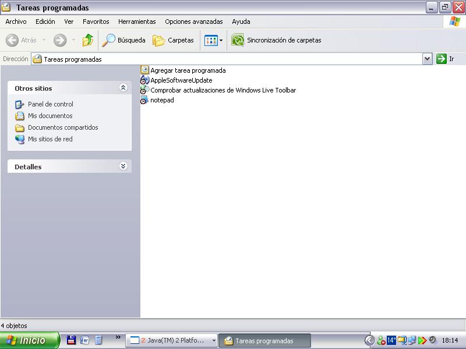Open the Opciones avanzadas menu
466x349 pixels.
pyautogui.click(x=193, y=22)
